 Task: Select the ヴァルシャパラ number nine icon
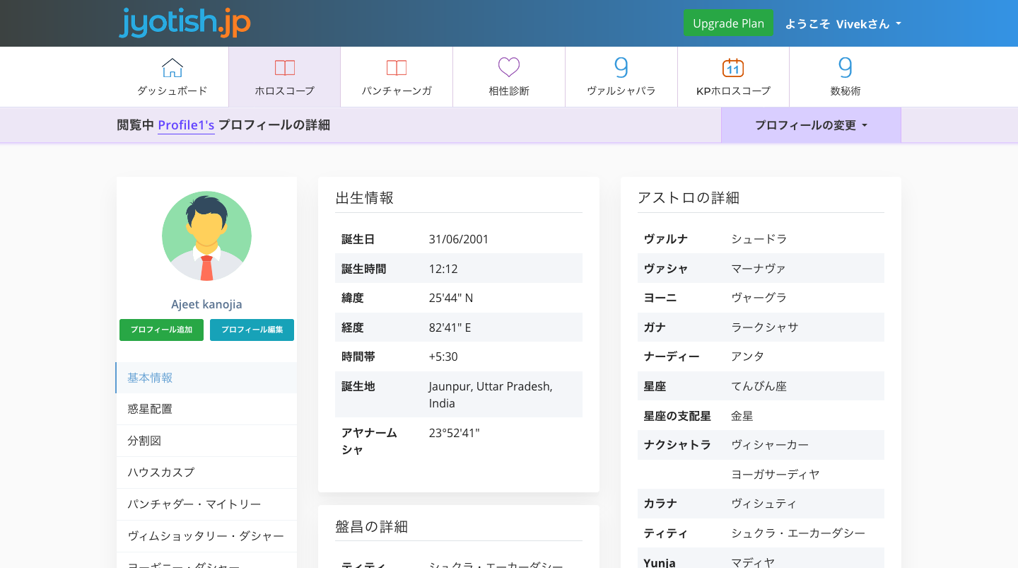click(x=621, y=68)
